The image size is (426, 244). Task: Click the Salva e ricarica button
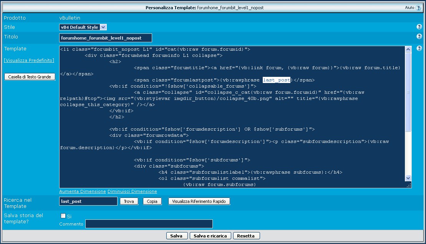[x=210, y=236]
